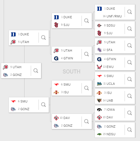The width and height of the screenshot is (140, 141).
Task: Select 1 DUKE in first-round matchup
Action: coord(109,9)
